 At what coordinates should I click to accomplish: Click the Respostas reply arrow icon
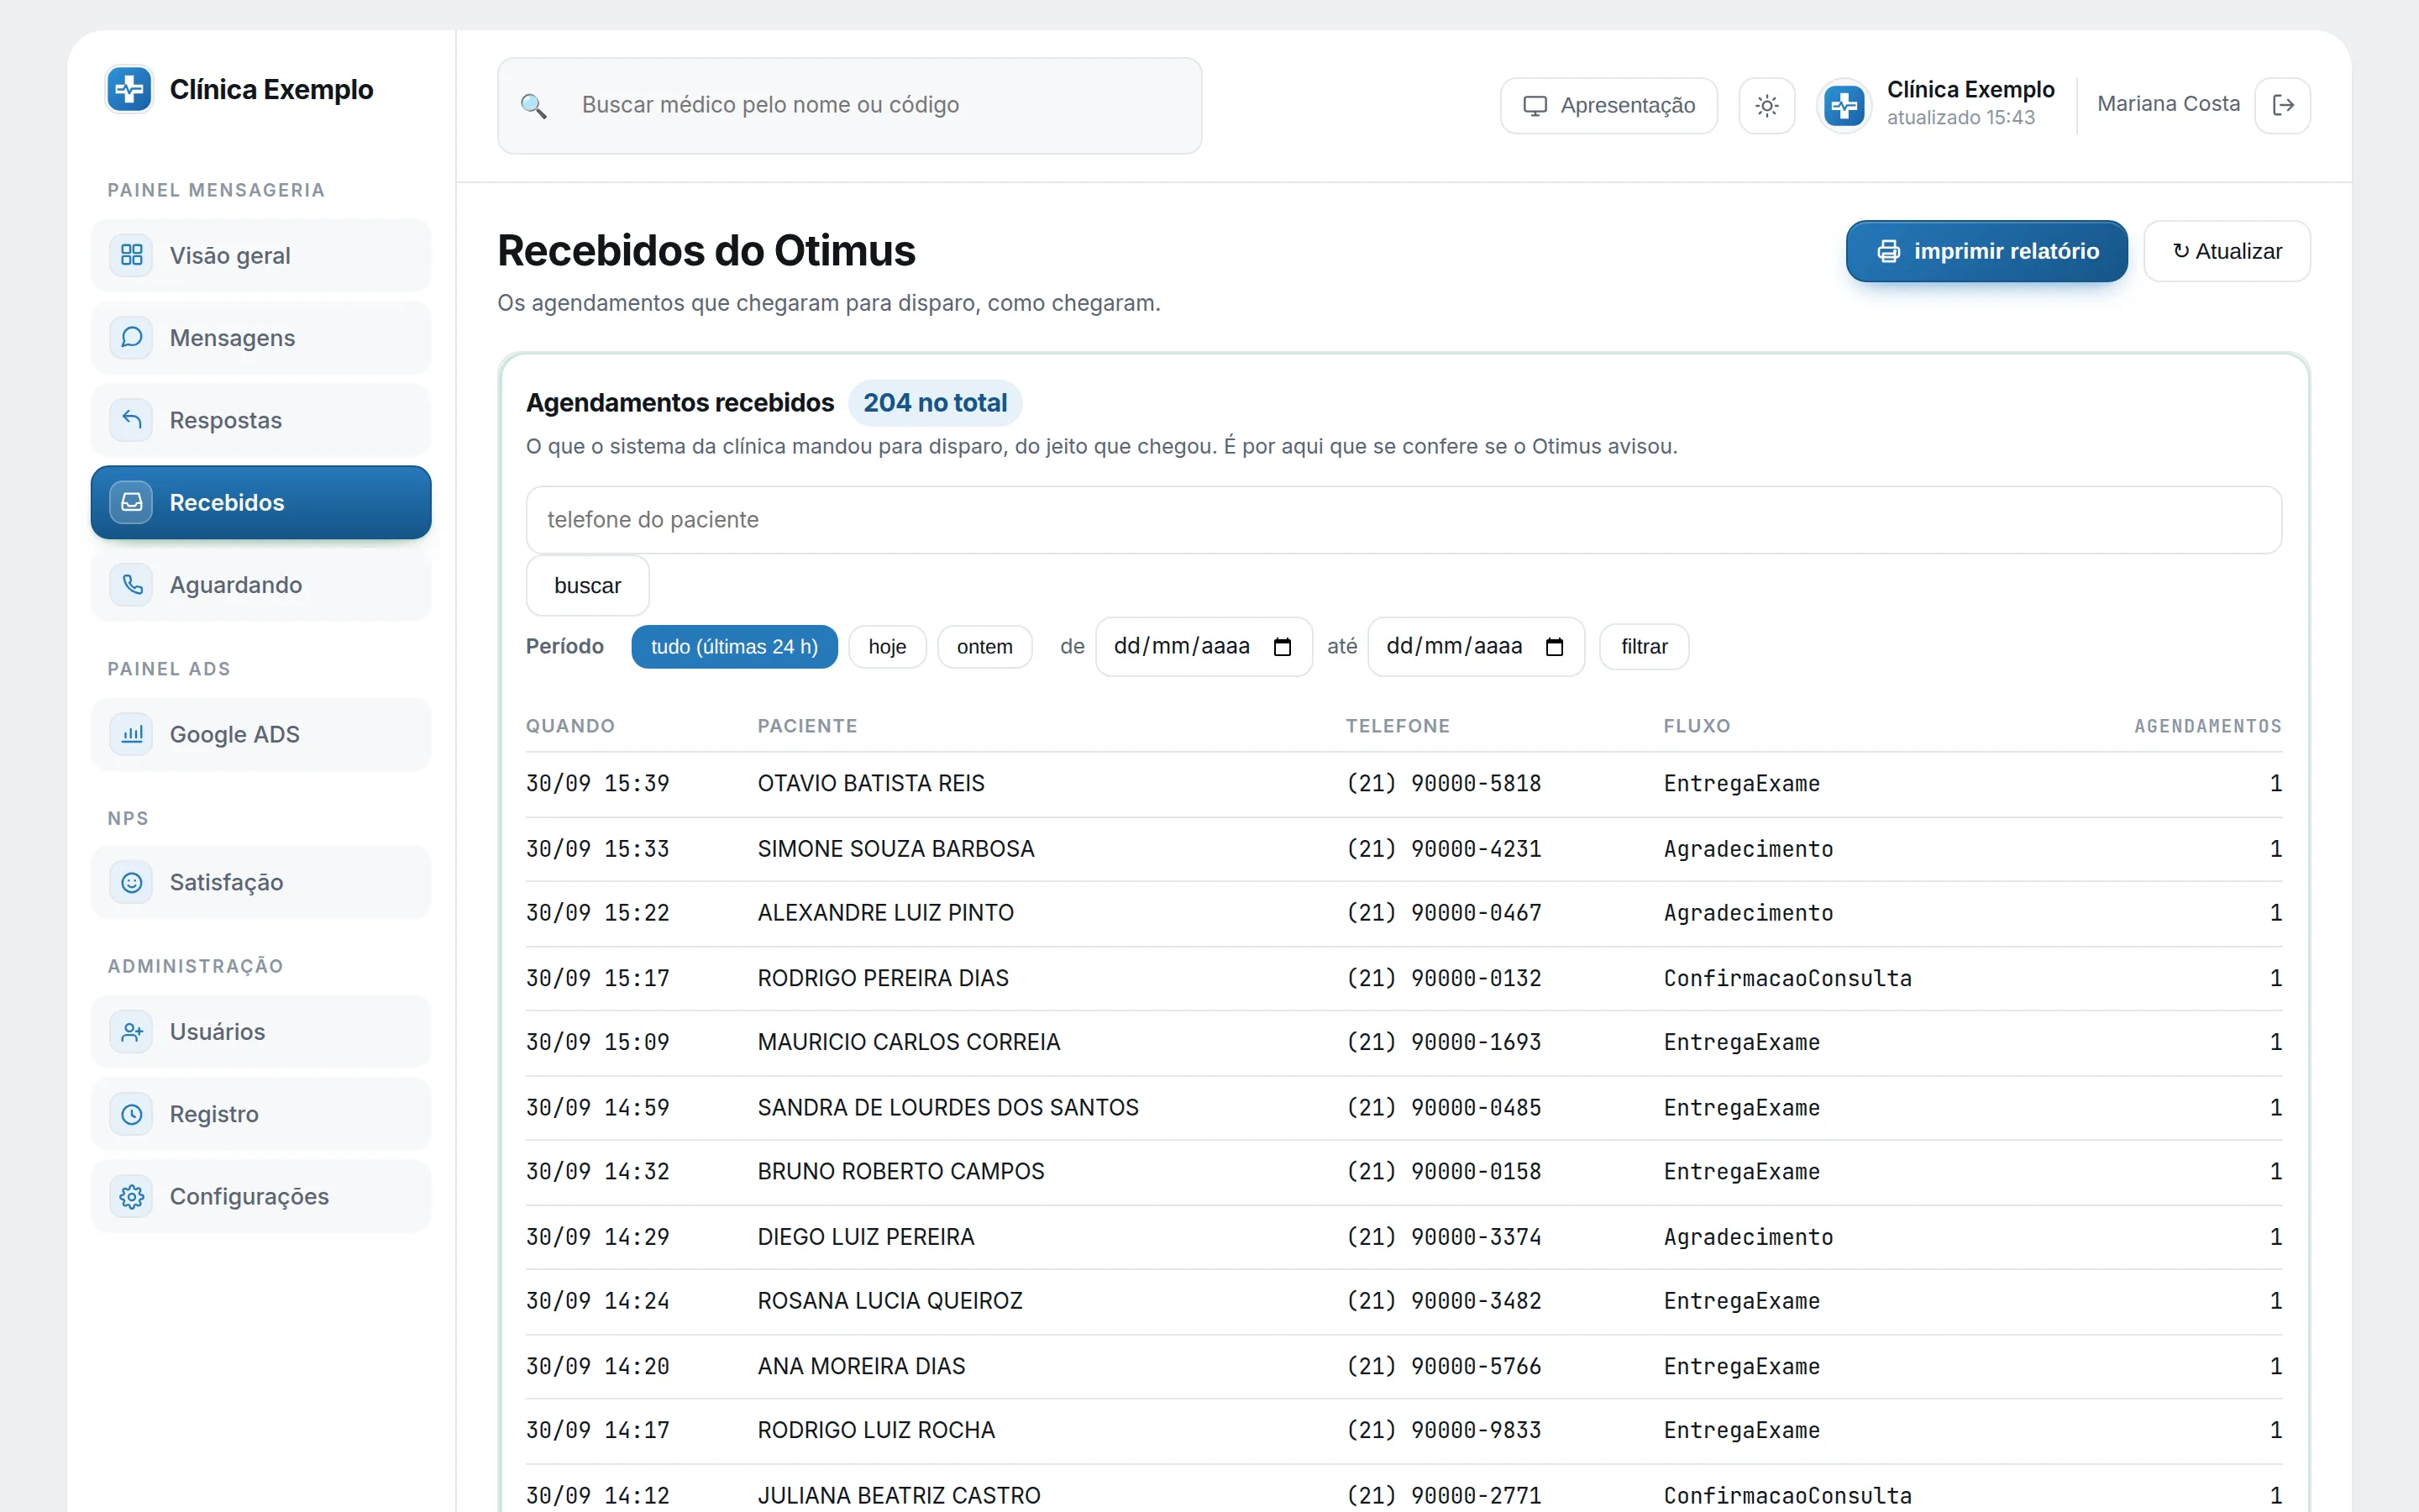(x=132, y=420)
